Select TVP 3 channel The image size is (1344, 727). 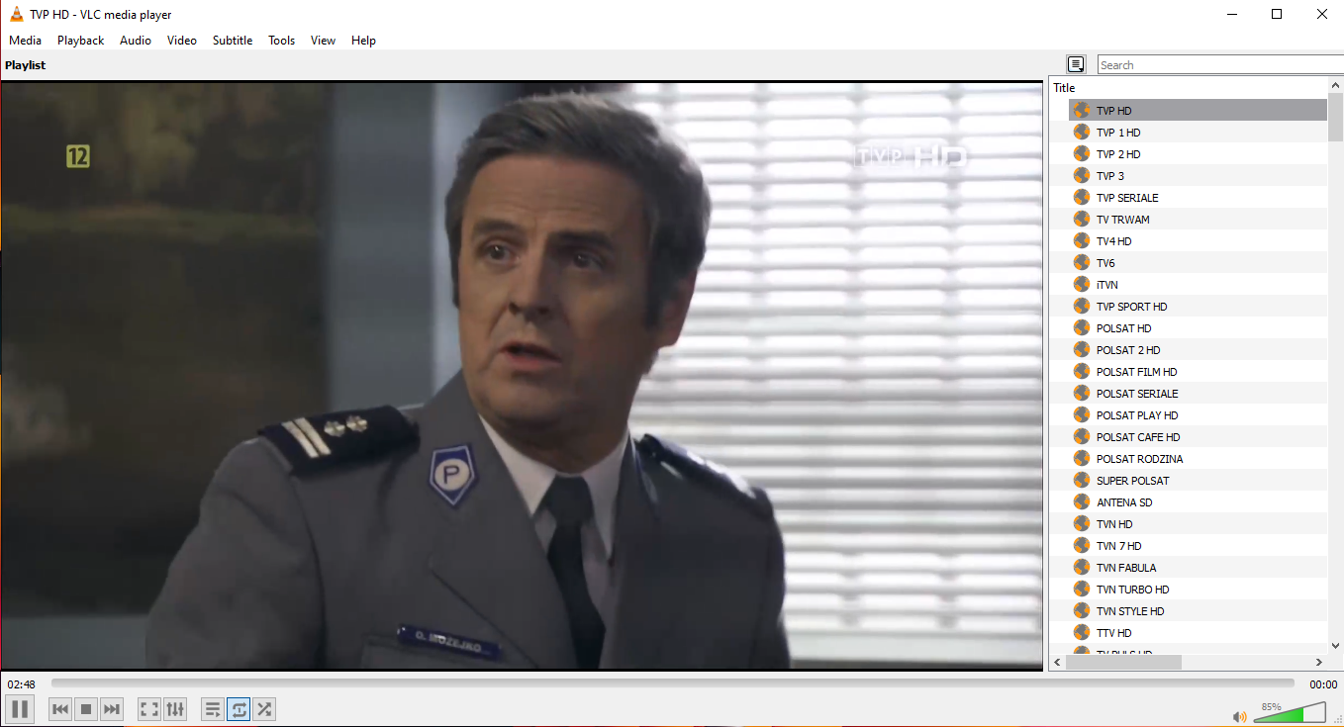tap(1198, 176)
